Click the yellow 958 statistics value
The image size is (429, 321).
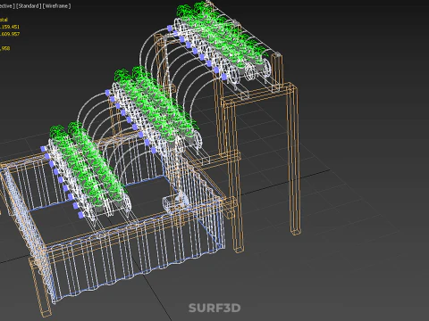click(5, 48)
